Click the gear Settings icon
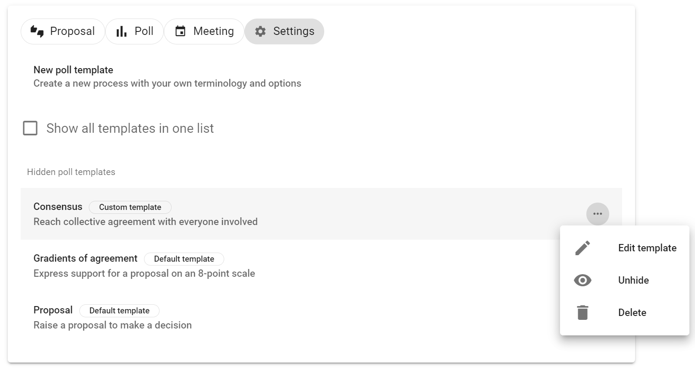Image resolution: width=695 pixels, height=369 pixels. coord(260,31)
